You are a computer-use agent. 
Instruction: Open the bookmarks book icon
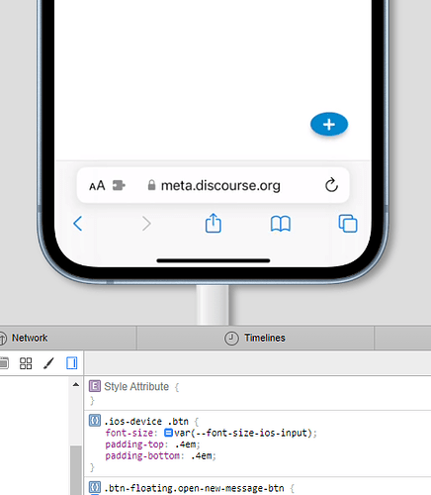(281, 224)
